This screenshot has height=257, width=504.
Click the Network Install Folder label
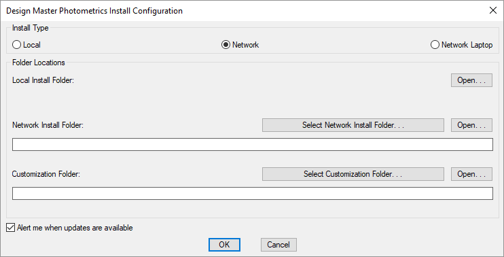pos(48,125)
